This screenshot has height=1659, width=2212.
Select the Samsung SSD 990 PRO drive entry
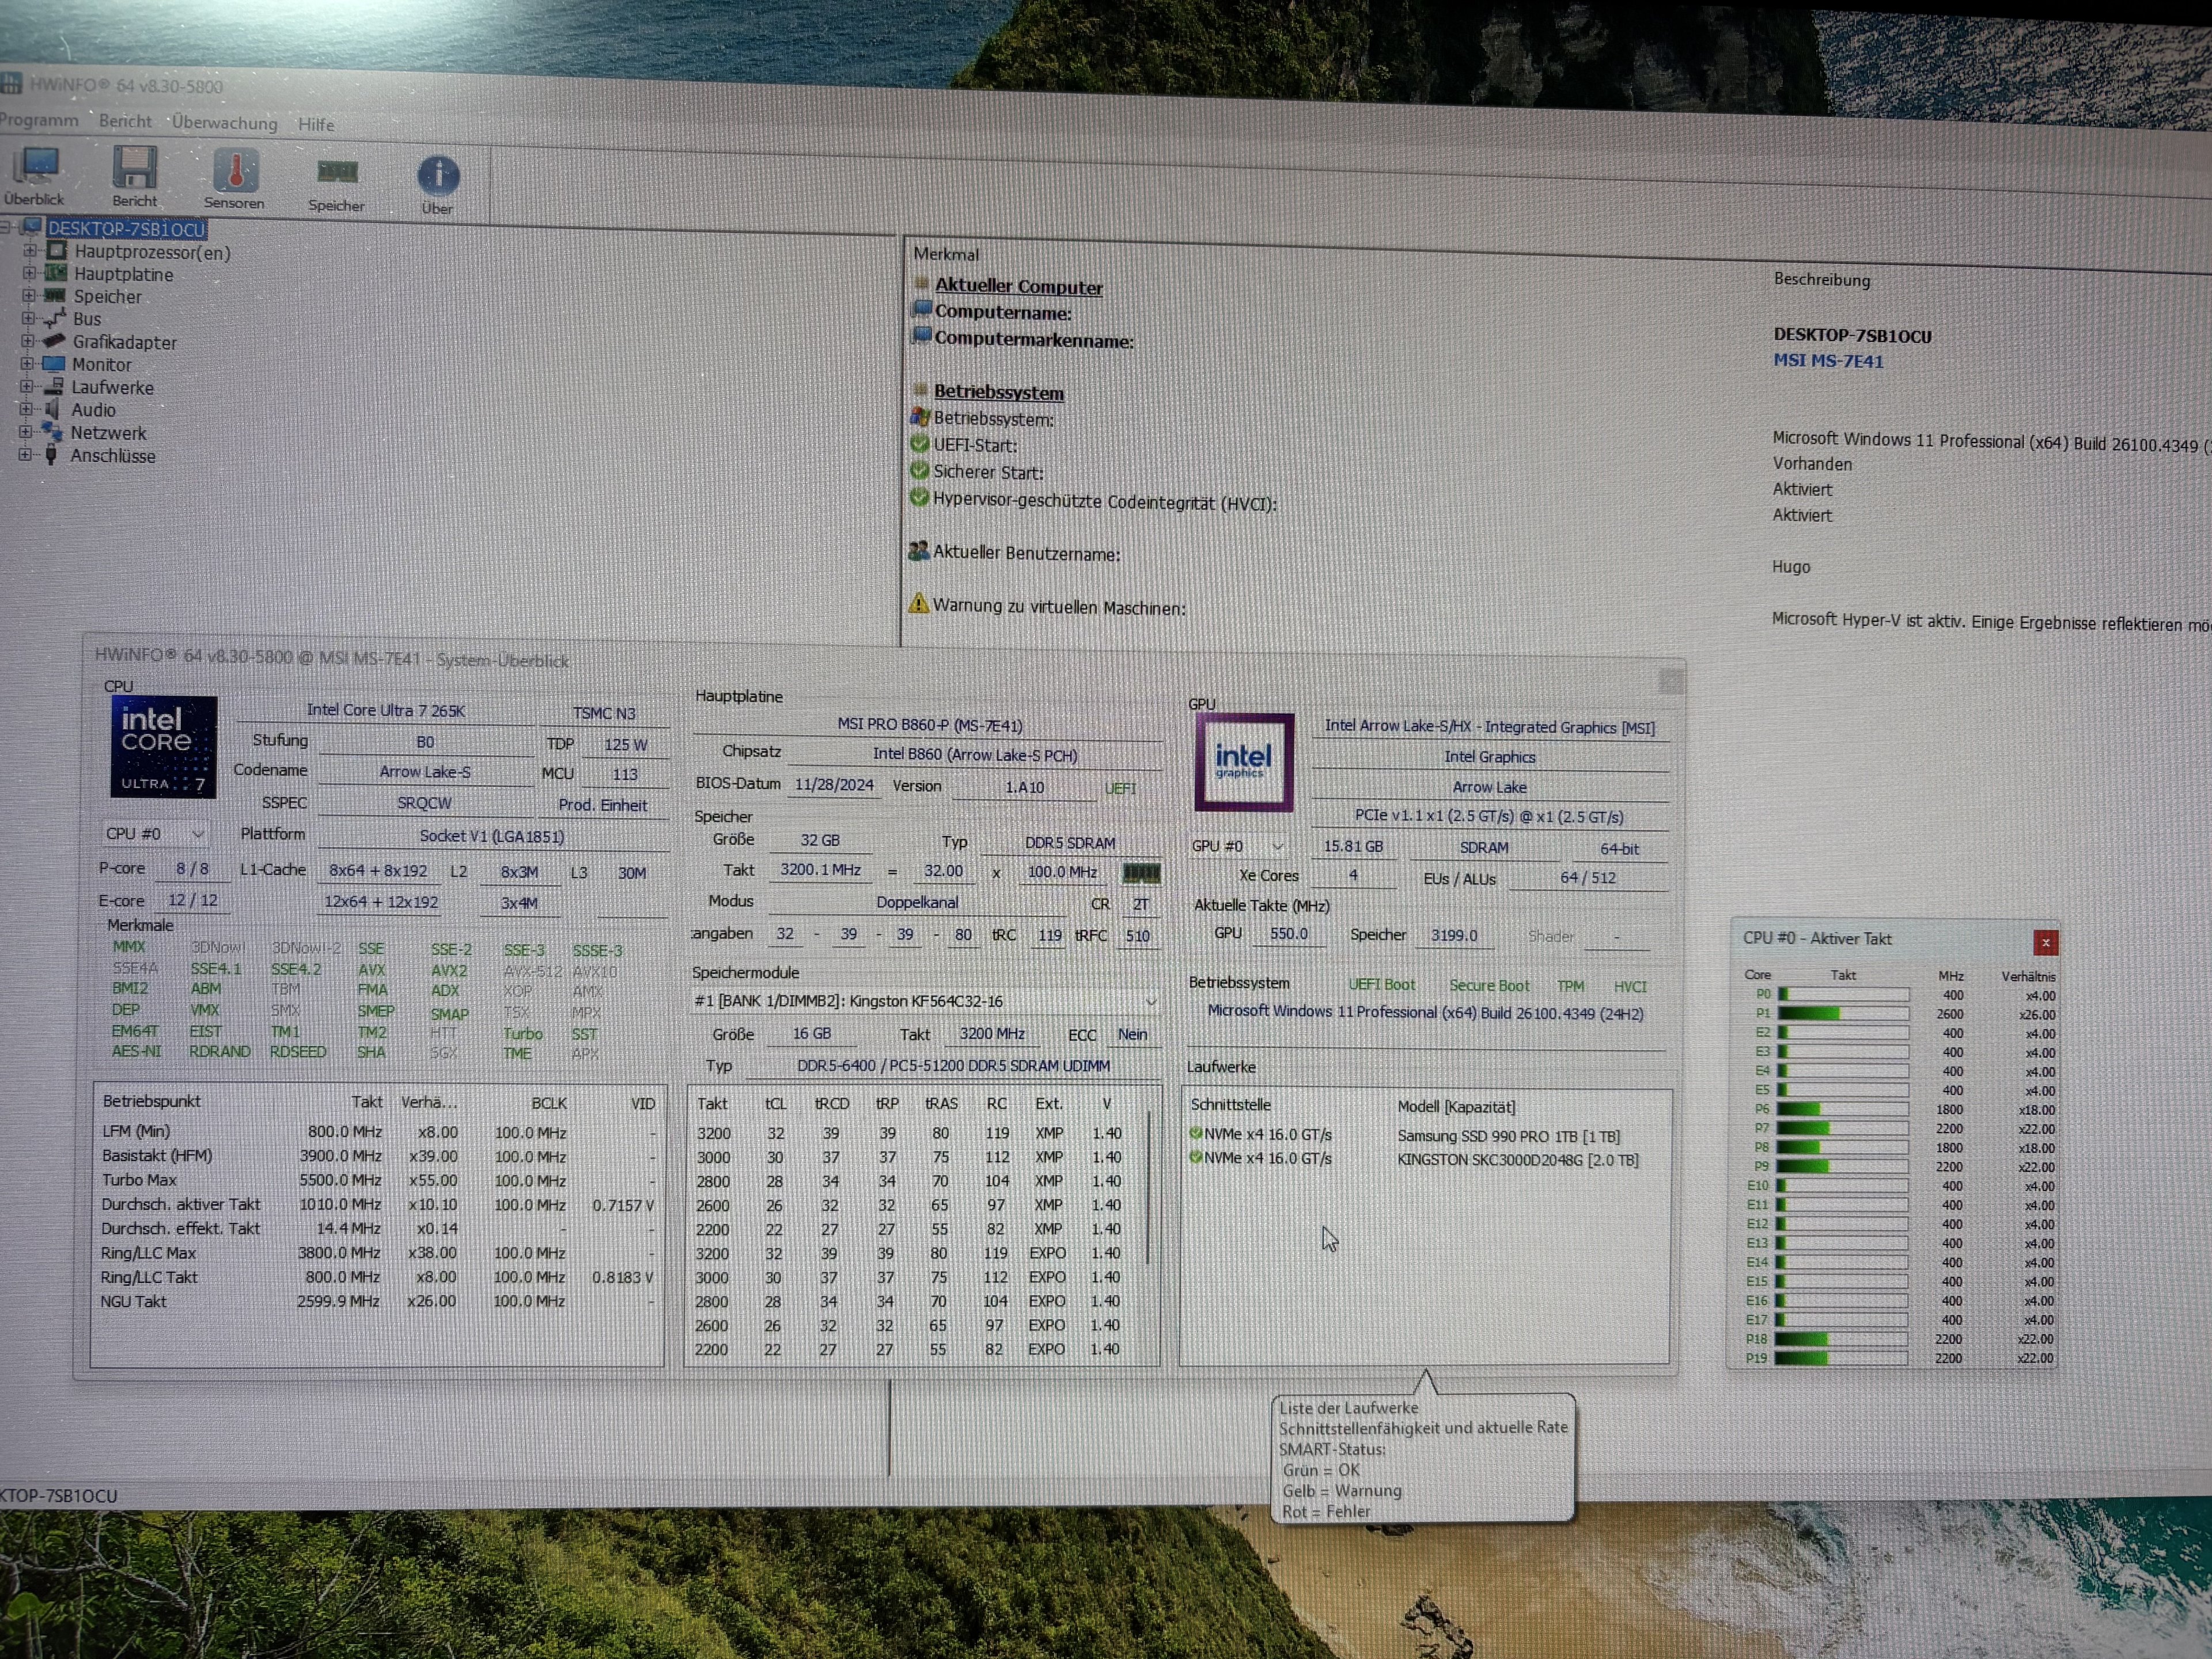click(1508, 1137)
